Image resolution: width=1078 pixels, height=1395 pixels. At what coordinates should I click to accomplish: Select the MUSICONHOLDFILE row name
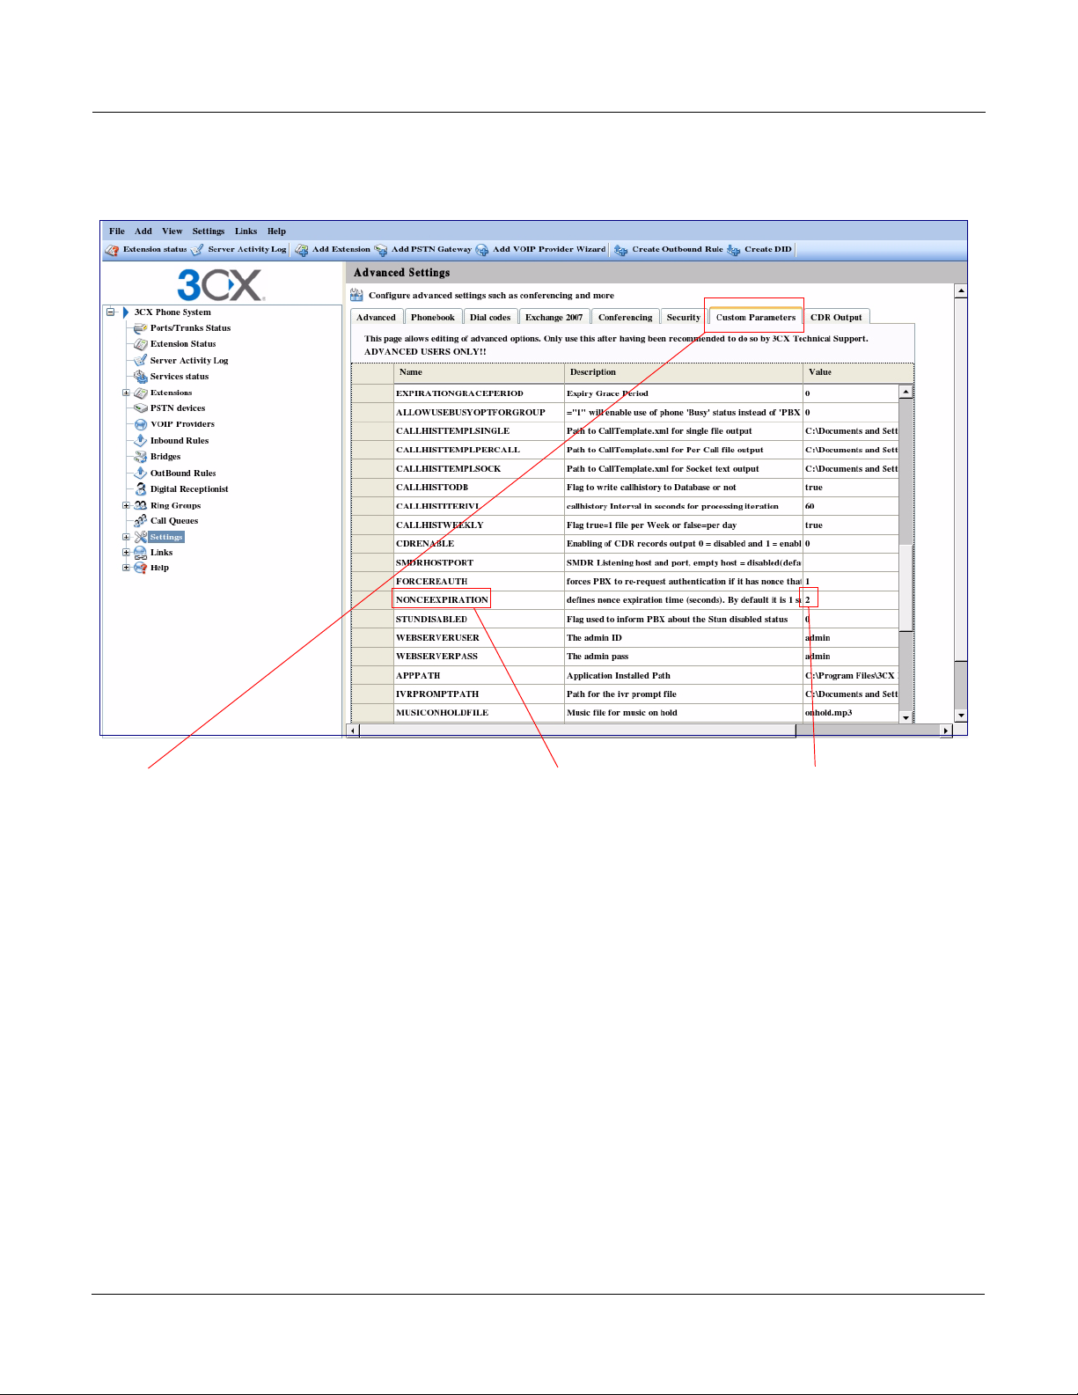(x=442, y=713)
